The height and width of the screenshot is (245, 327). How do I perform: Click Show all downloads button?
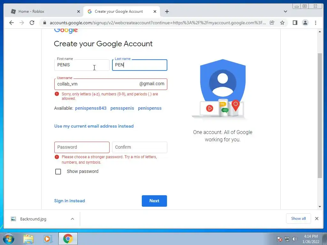[299, 219]
